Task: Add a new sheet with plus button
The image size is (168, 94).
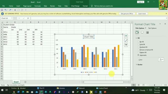Action: (25, 82)
